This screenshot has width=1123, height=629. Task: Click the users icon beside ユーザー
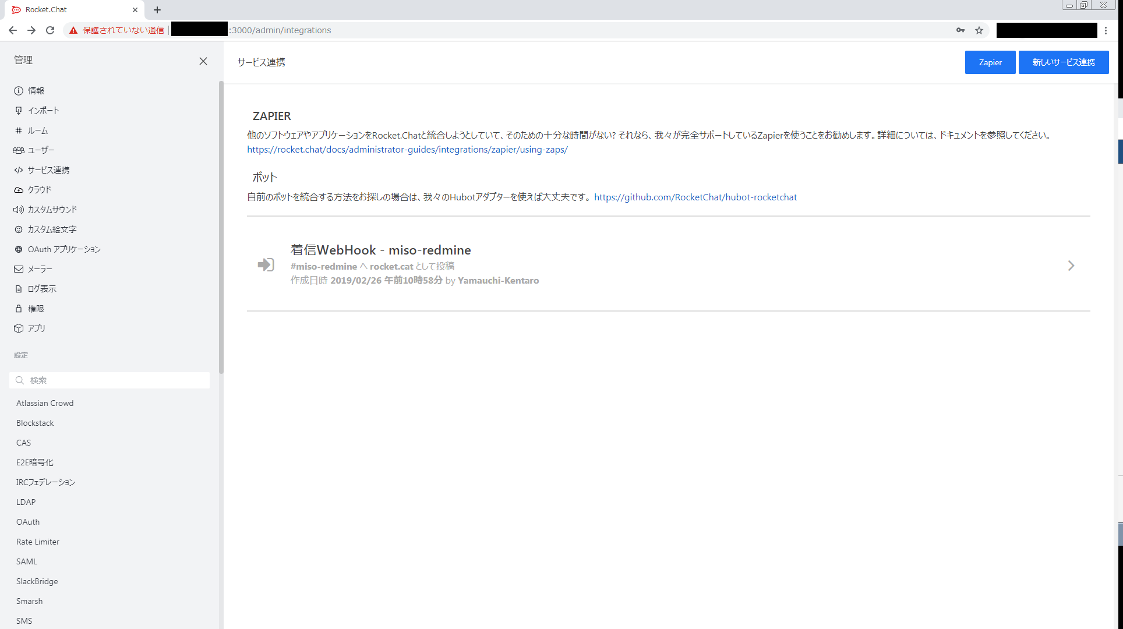(19, 150)
